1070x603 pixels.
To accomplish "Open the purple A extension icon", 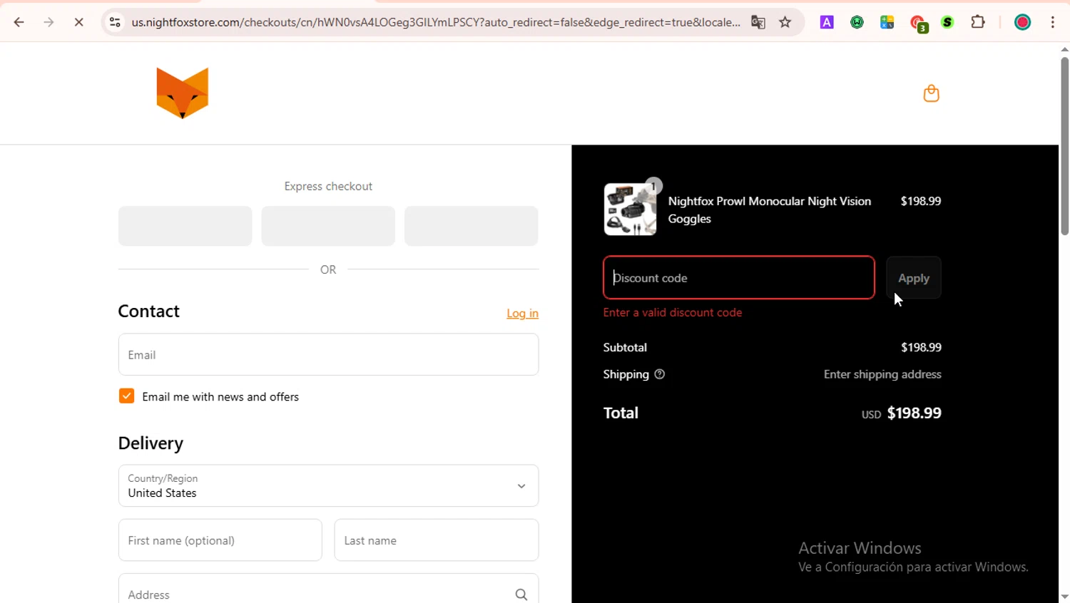I will coord(827,22).
